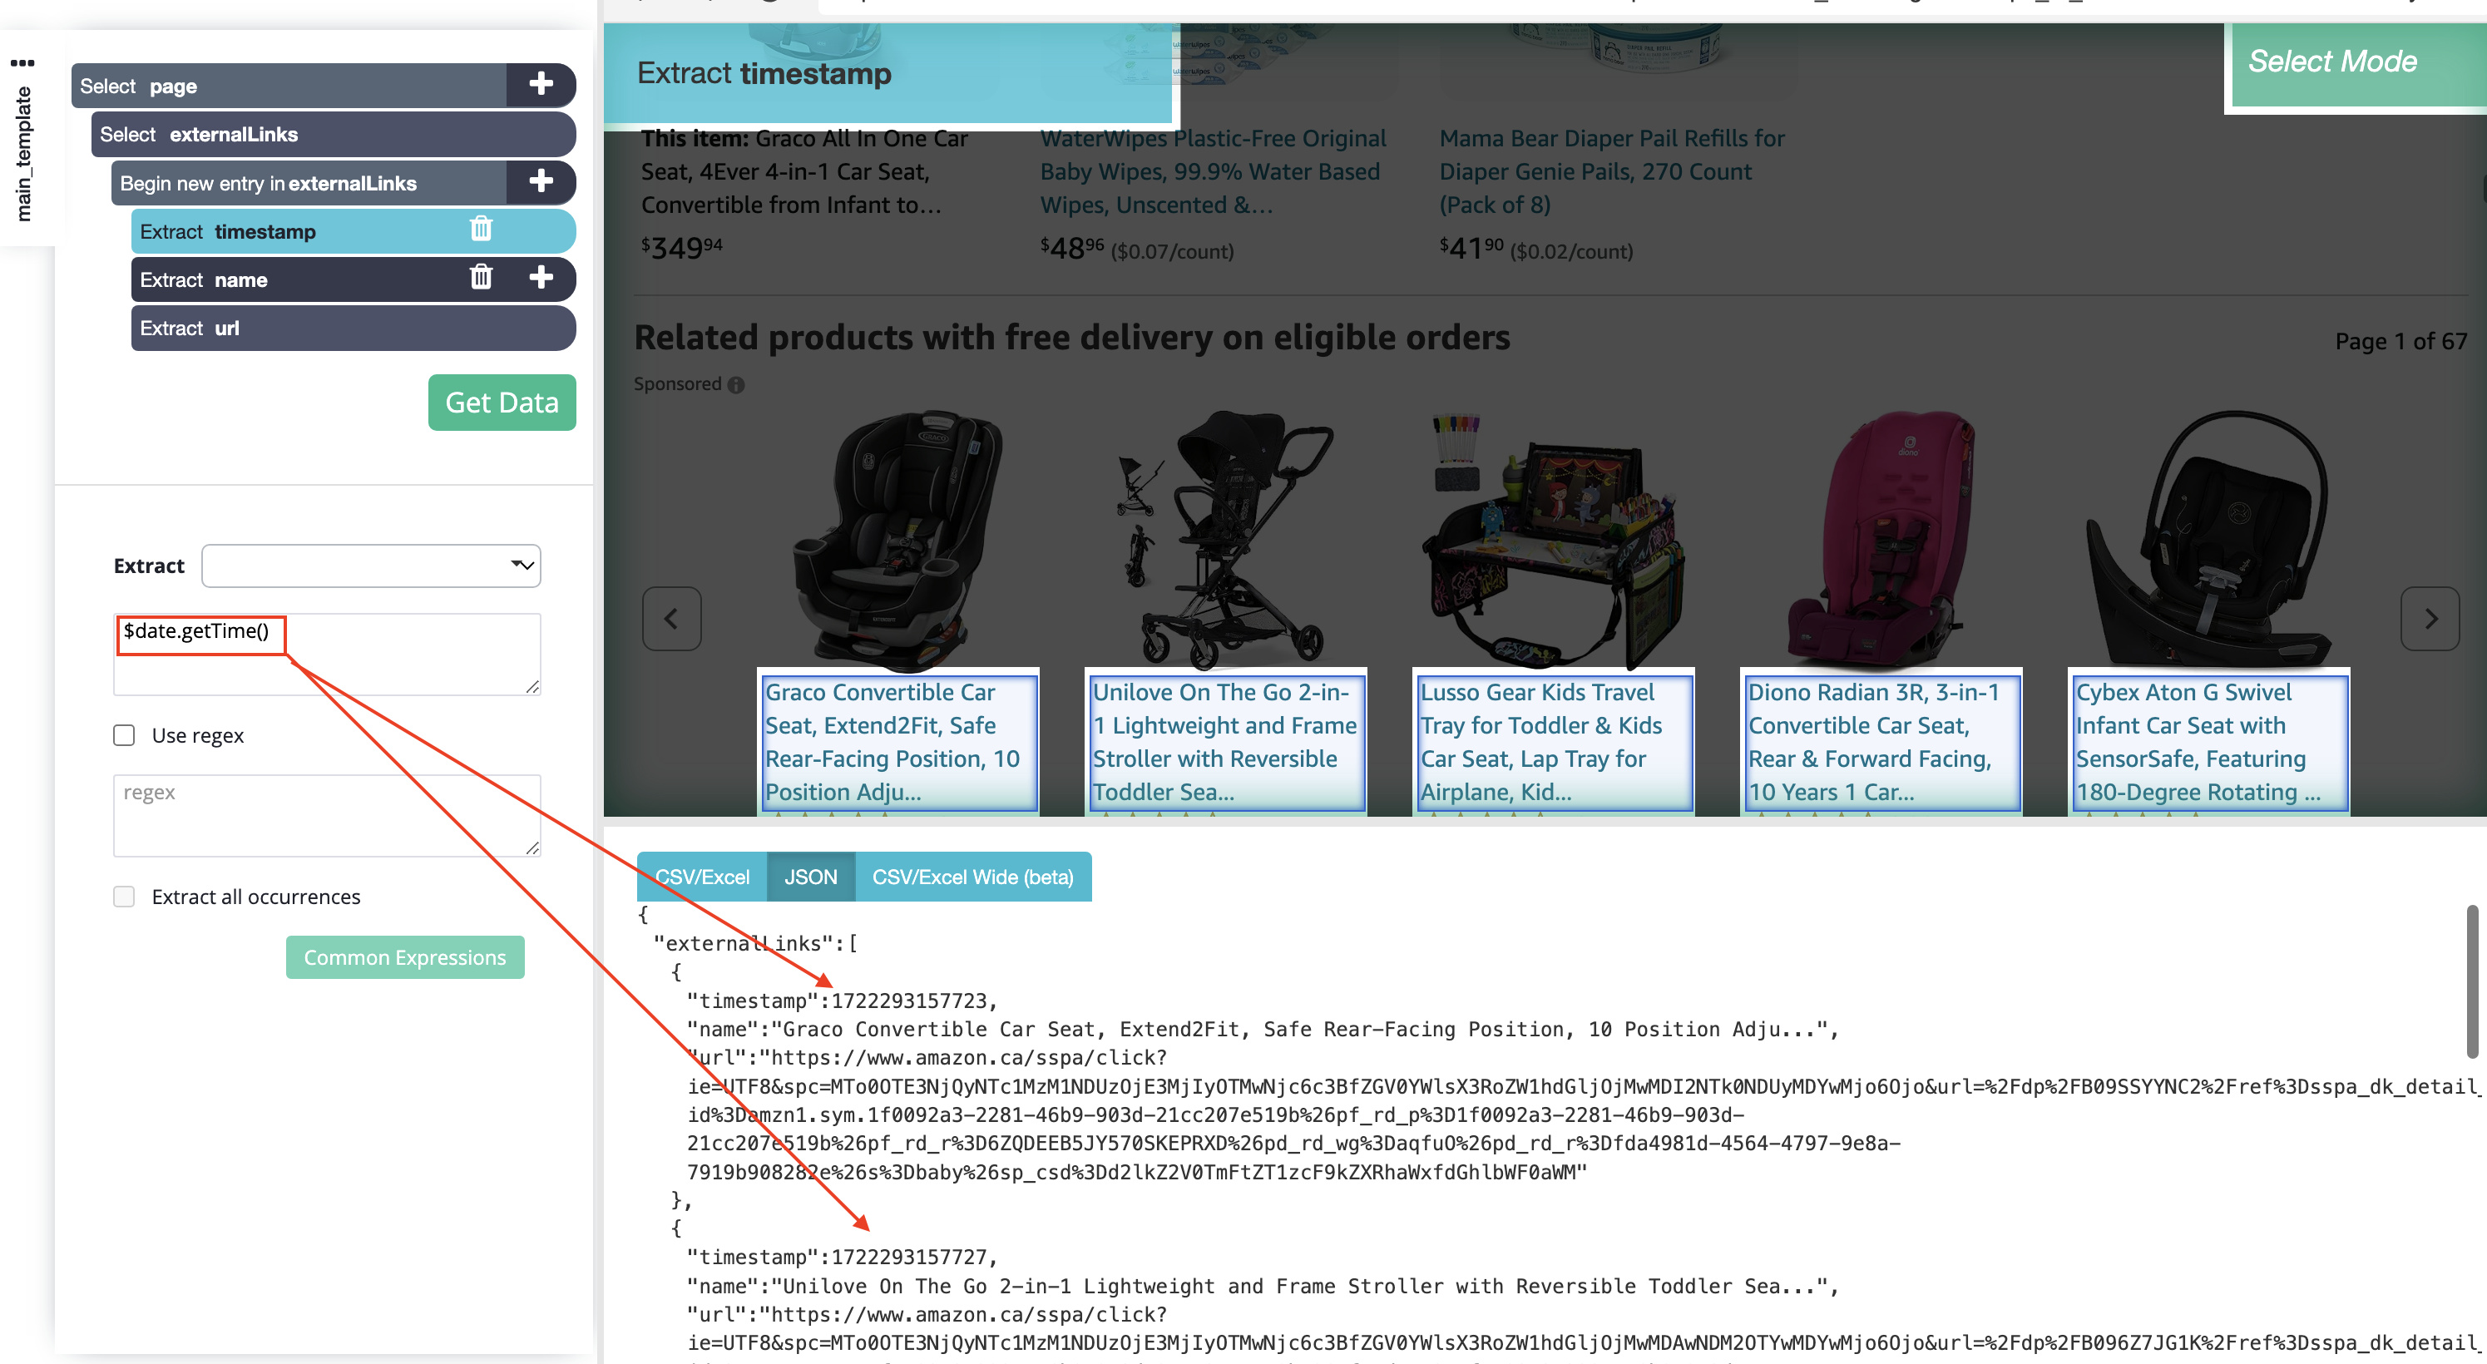Click the "externalLinks":[ JSON key
The width and height of the screenshot is (2487, 1364).
click(x=756, y=942)
